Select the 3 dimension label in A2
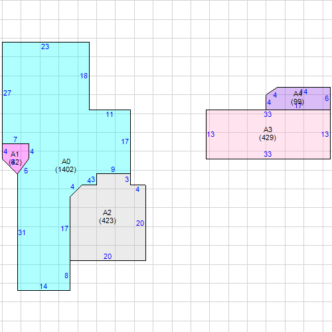Viewport: 332px width, 332px height. point(127,179)
